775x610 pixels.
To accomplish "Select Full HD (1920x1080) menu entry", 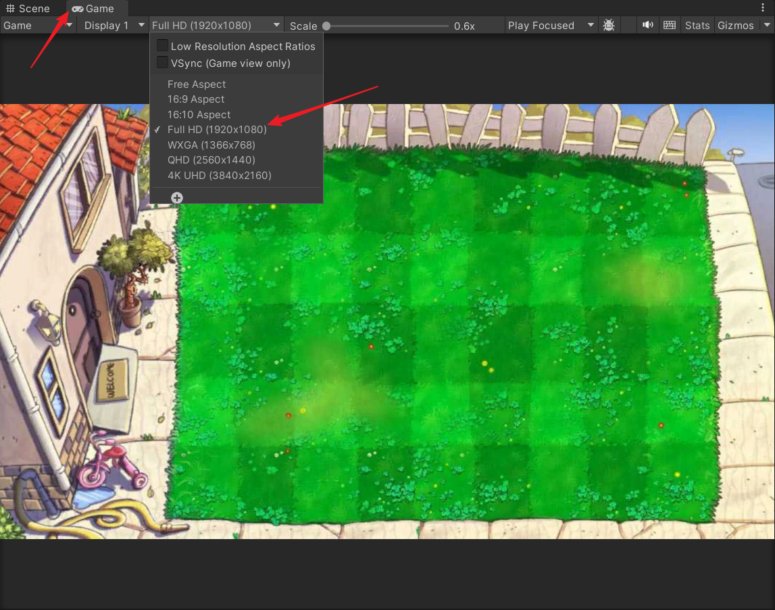I will 236,130.
